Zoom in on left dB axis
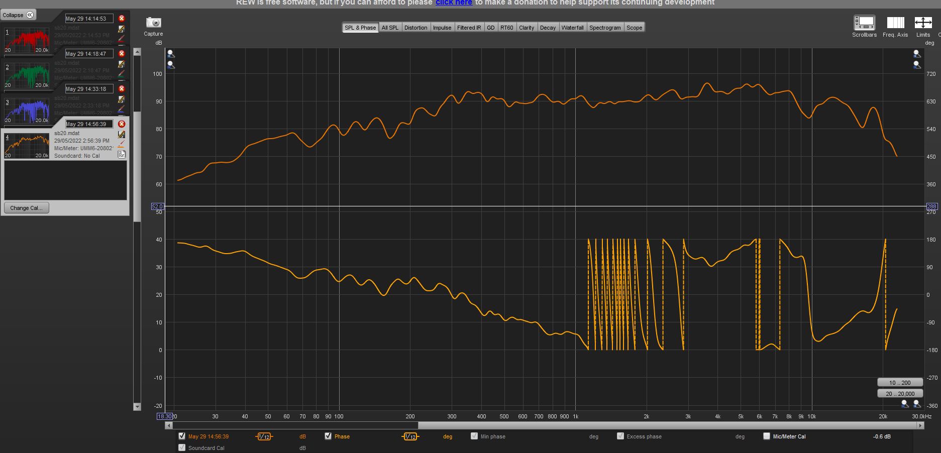This screenshot has height=453, width=941. [171, 53]
